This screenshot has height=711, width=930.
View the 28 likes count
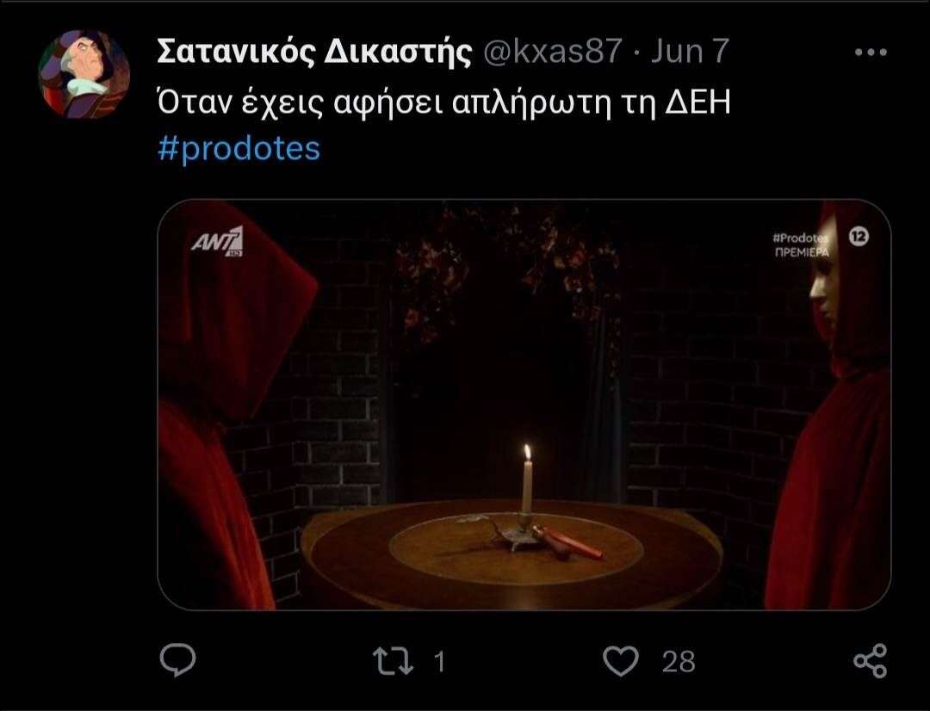679,661
